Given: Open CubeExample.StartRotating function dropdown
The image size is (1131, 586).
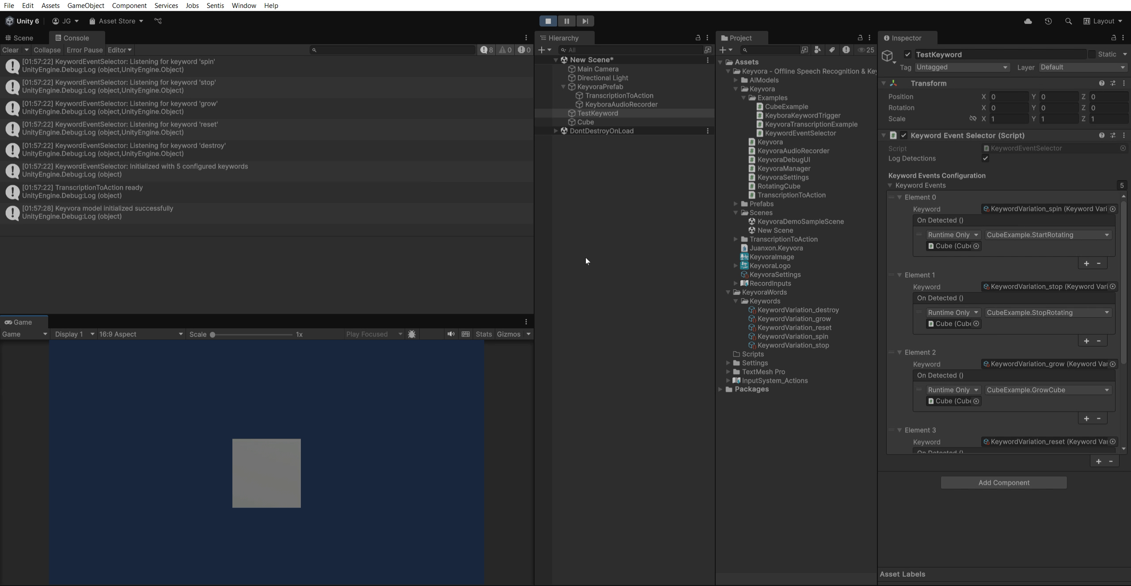Looking at the screenshot, I should 1048,235.
